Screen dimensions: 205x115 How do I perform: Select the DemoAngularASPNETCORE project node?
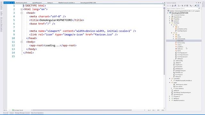point(180,13)
